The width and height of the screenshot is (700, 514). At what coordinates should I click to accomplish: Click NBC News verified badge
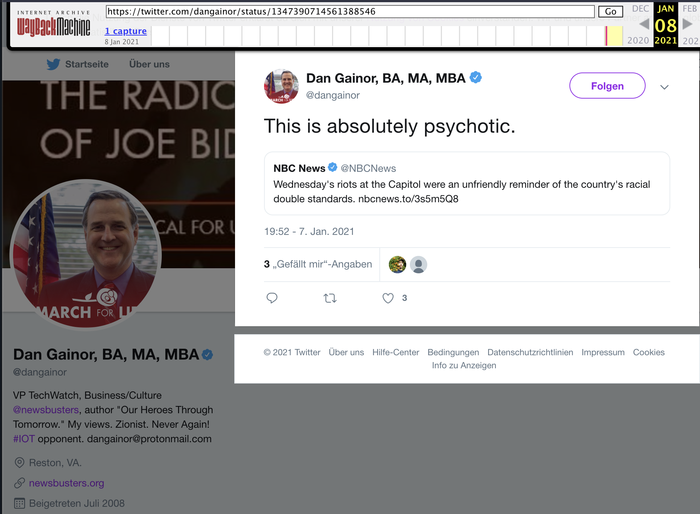click(x=333, y=167)
